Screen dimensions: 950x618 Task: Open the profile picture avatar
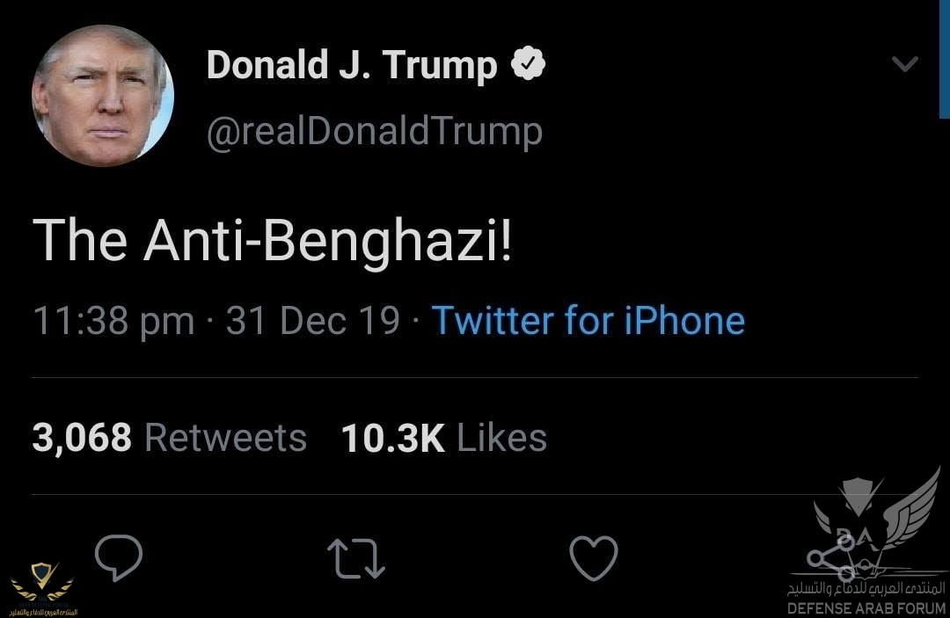103,95
